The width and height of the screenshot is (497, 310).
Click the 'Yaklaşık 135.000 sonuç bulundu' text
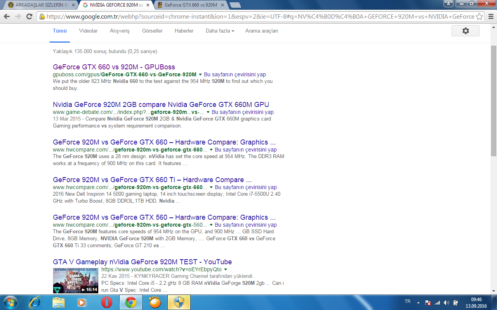coord(105,51)
